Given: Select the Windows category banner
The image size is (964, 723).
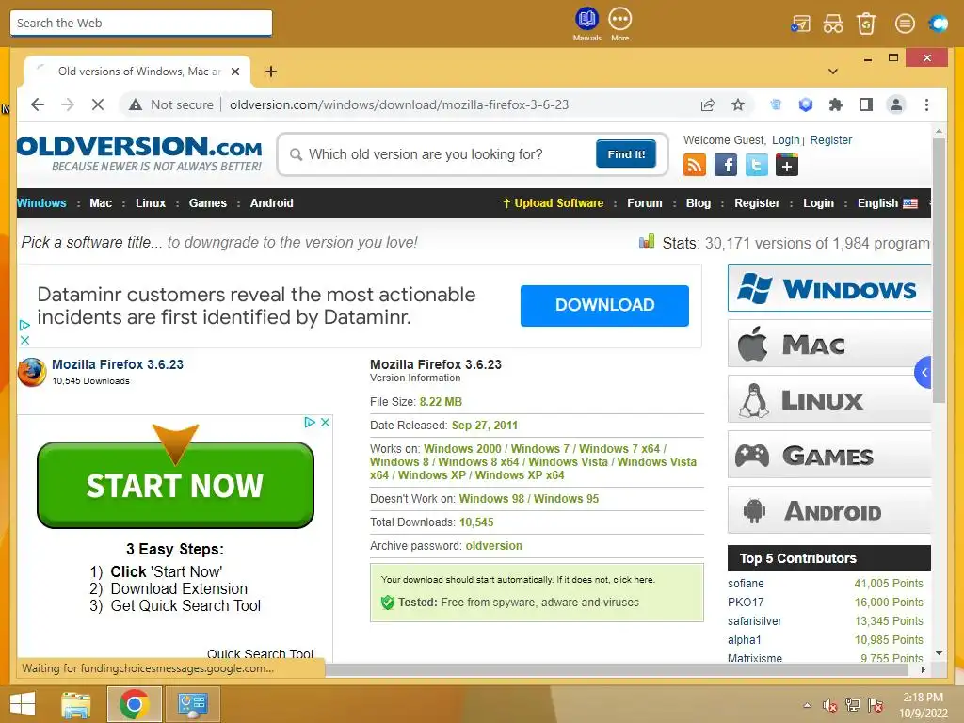Looking at the screenshot, I should click(828, 288).
